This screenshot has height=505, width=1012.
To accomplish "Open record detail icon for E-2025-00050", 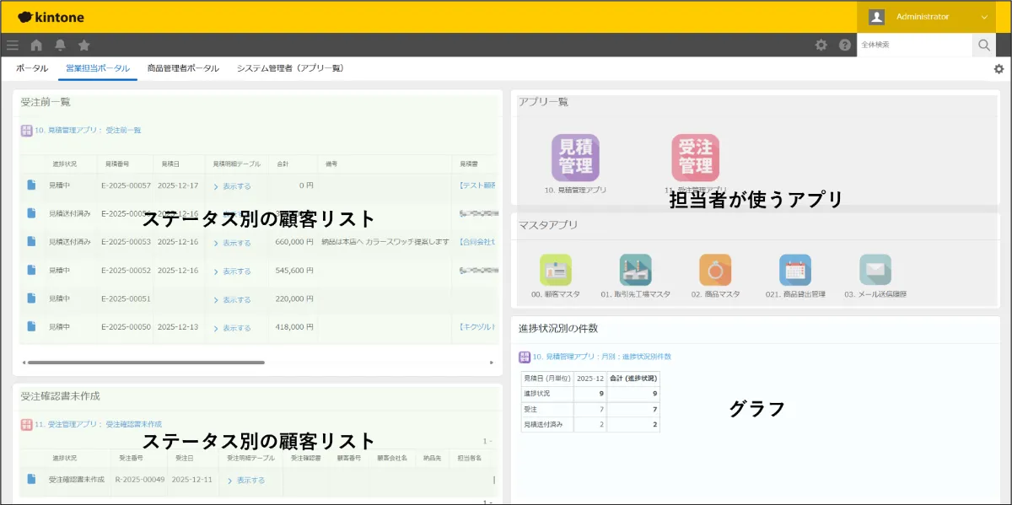I will (31, 327).
